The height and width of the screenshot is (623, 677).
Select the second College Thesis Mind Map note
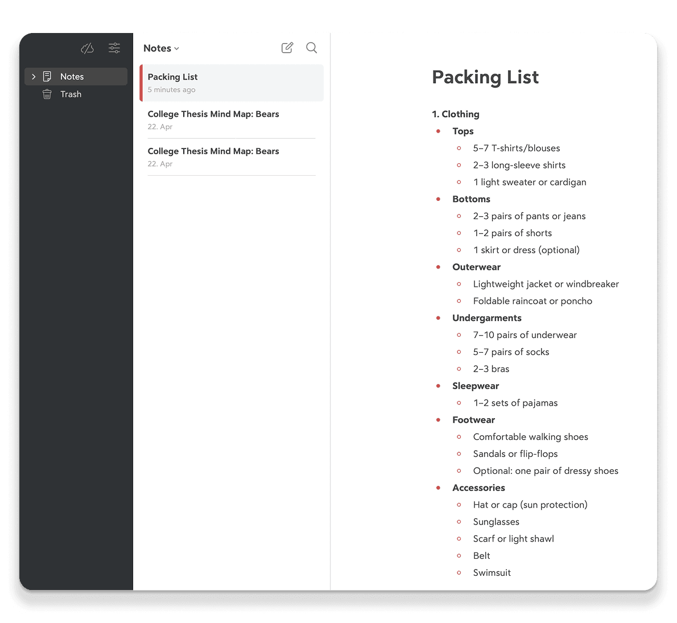pyautogui.click(x=213, y=151)
